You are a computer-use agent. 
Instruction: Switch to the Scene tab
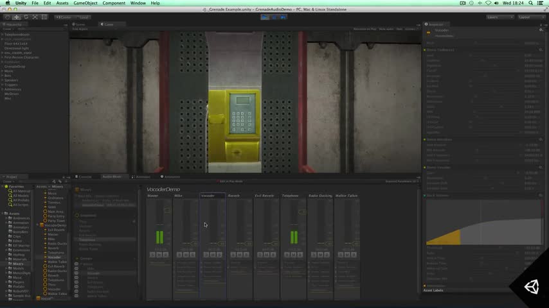[79, 24]
